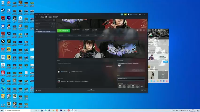Switch library to grid view icon
This screenshot has width=200, height=112.
[x=54, y=20]
